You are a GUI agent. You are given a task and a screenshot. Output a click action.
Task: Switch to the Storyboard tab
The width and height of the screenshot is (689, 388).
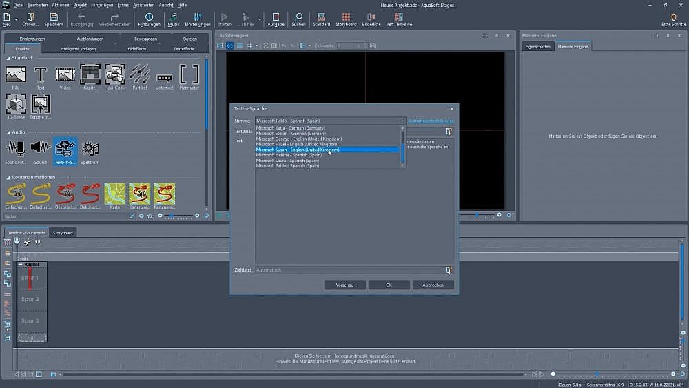click(63, 233)
